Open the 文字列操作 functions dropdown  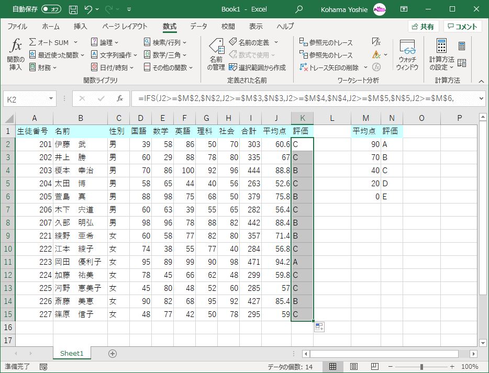tap(114, 55)
